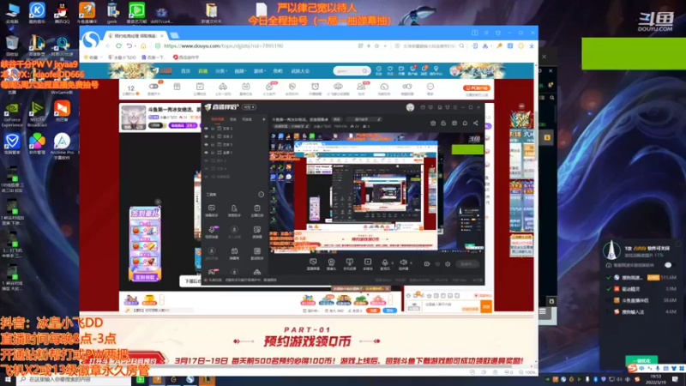The height and width of the screenshot is (386, 686).
Task: Click the gift box icon in streamer toolbar
Action: coord(177,87)
